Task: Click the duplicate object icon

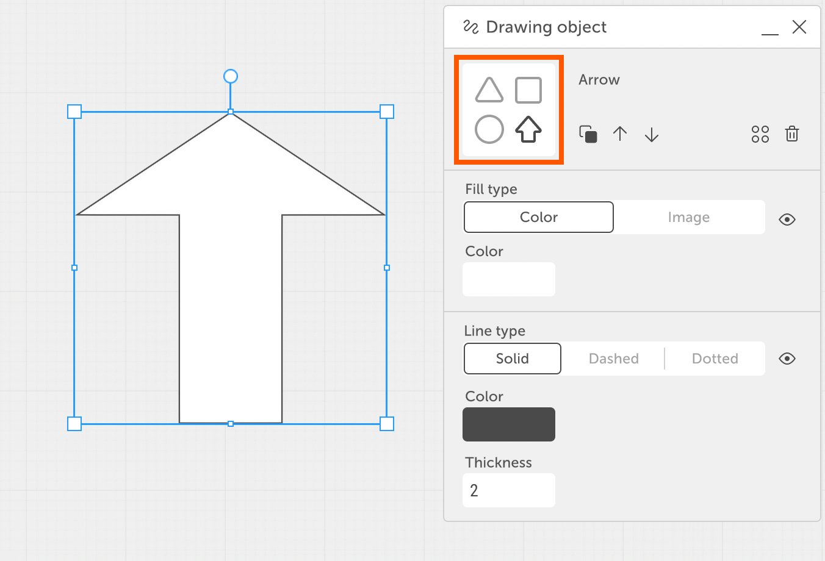Action: [x=588, y=134]
